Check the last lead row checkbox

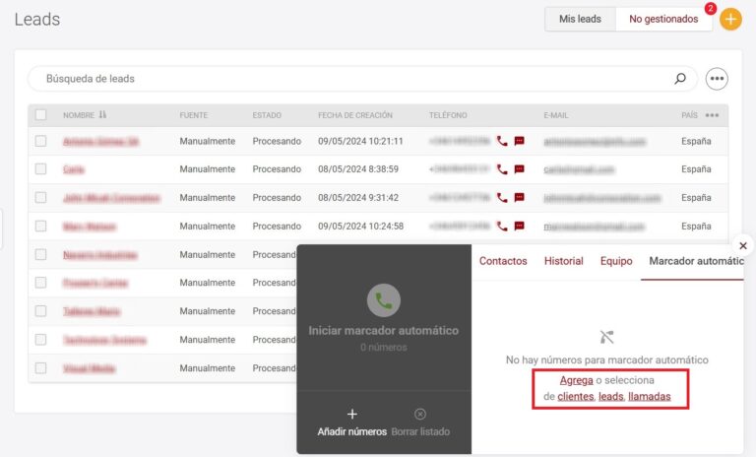(x=40, y=368)
